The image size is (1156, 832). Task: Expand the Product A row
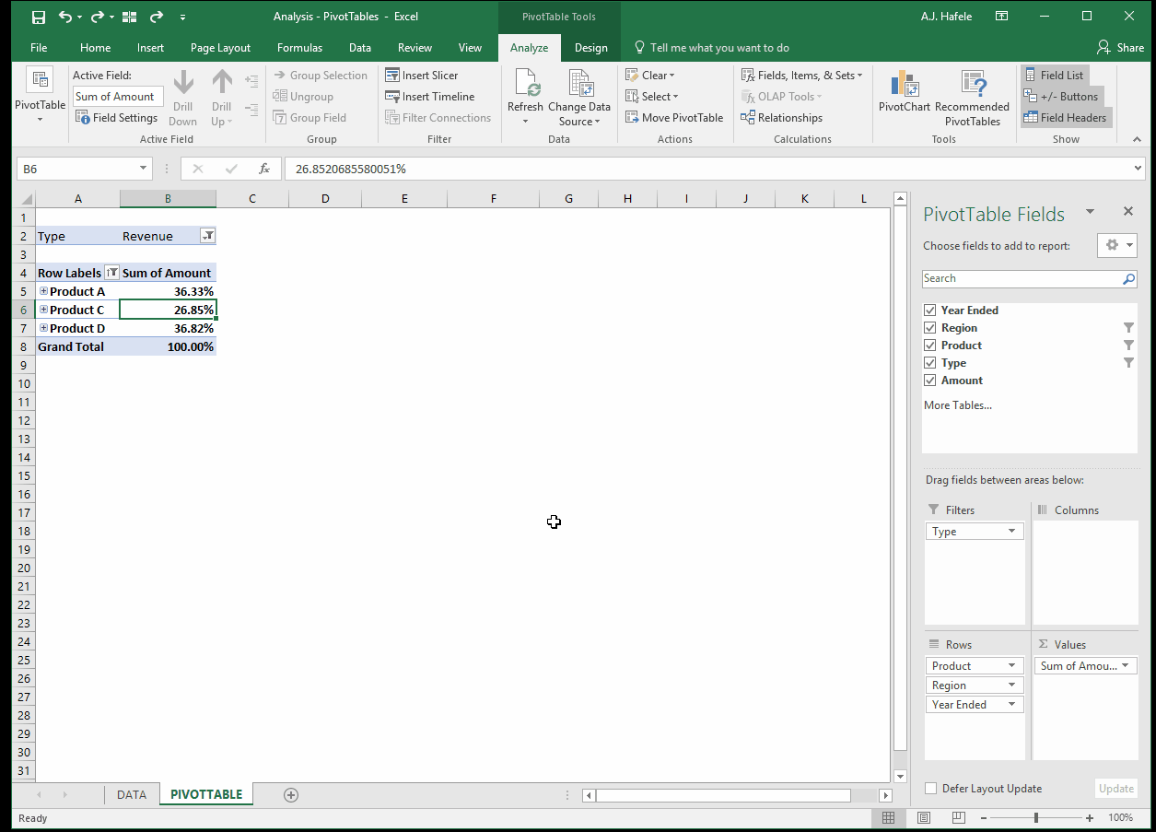[x=43, y=291]
